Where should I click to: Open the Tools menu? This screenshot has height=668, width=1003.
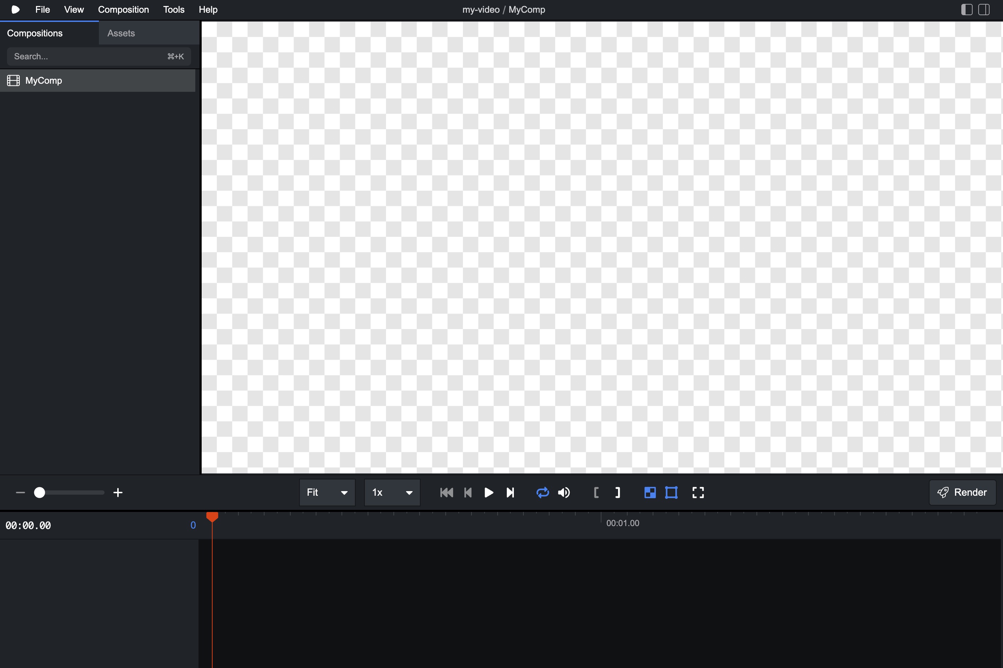(x=174, y=10)
